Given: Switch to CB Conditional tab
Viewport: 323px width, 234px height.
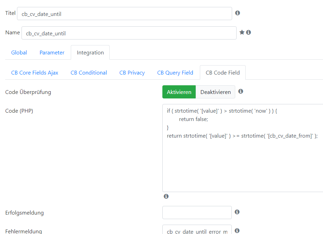Looking at the screenshot, I should click(88, 73).
